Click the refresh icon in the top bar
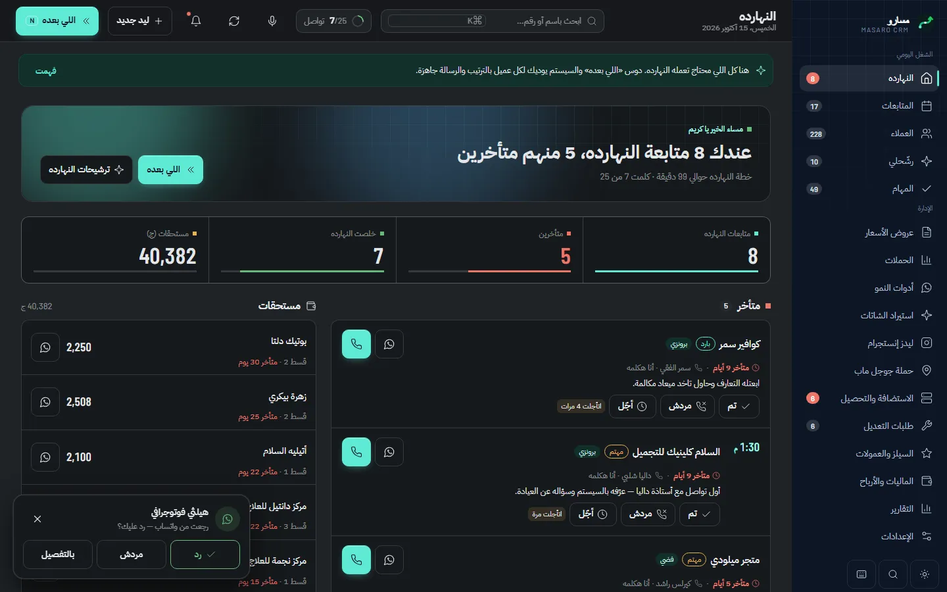 (234, 21)
